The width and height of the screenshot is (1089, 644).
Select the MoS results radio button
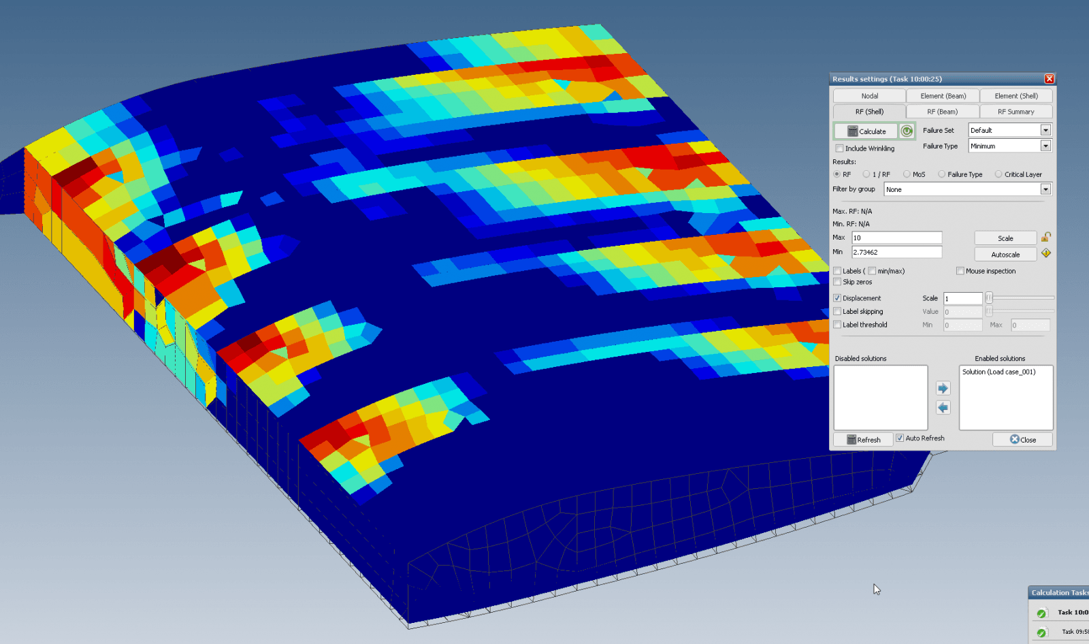point(907,174)
